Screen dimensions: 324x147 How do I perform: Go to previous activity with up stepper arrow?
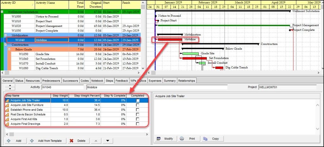pos(10,85)
